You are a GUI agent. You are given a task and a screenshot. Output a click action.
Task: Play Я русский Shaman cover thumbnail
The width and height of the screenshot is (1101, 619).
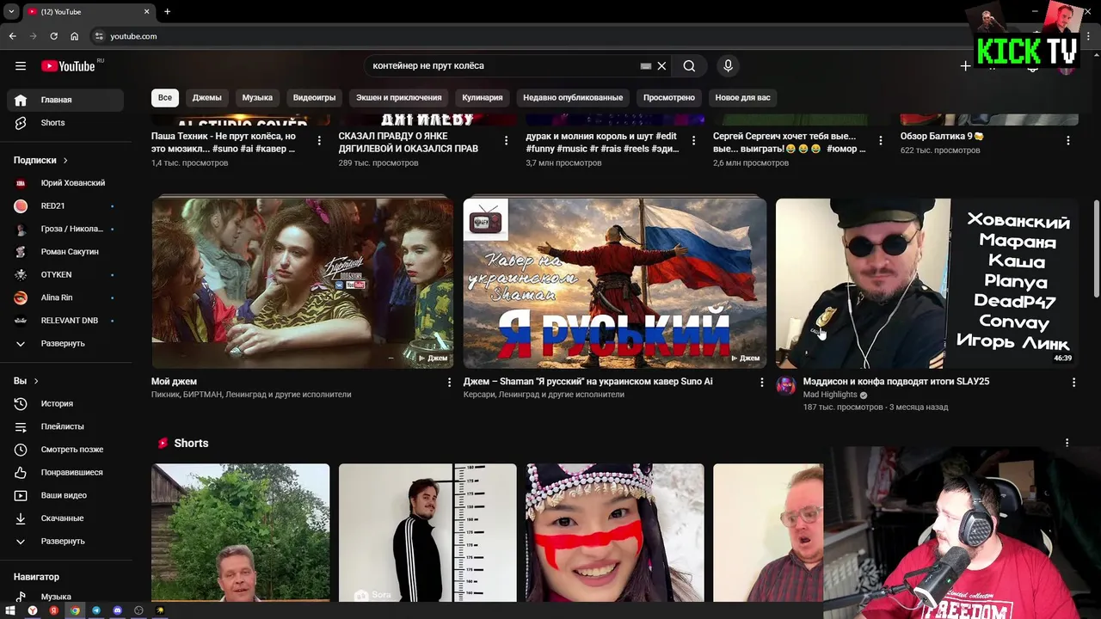tap(615, 284)
